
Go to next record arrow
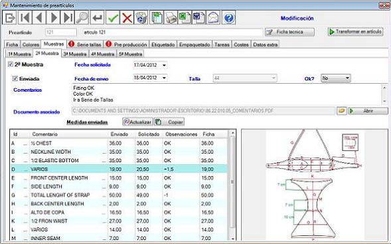53,17
